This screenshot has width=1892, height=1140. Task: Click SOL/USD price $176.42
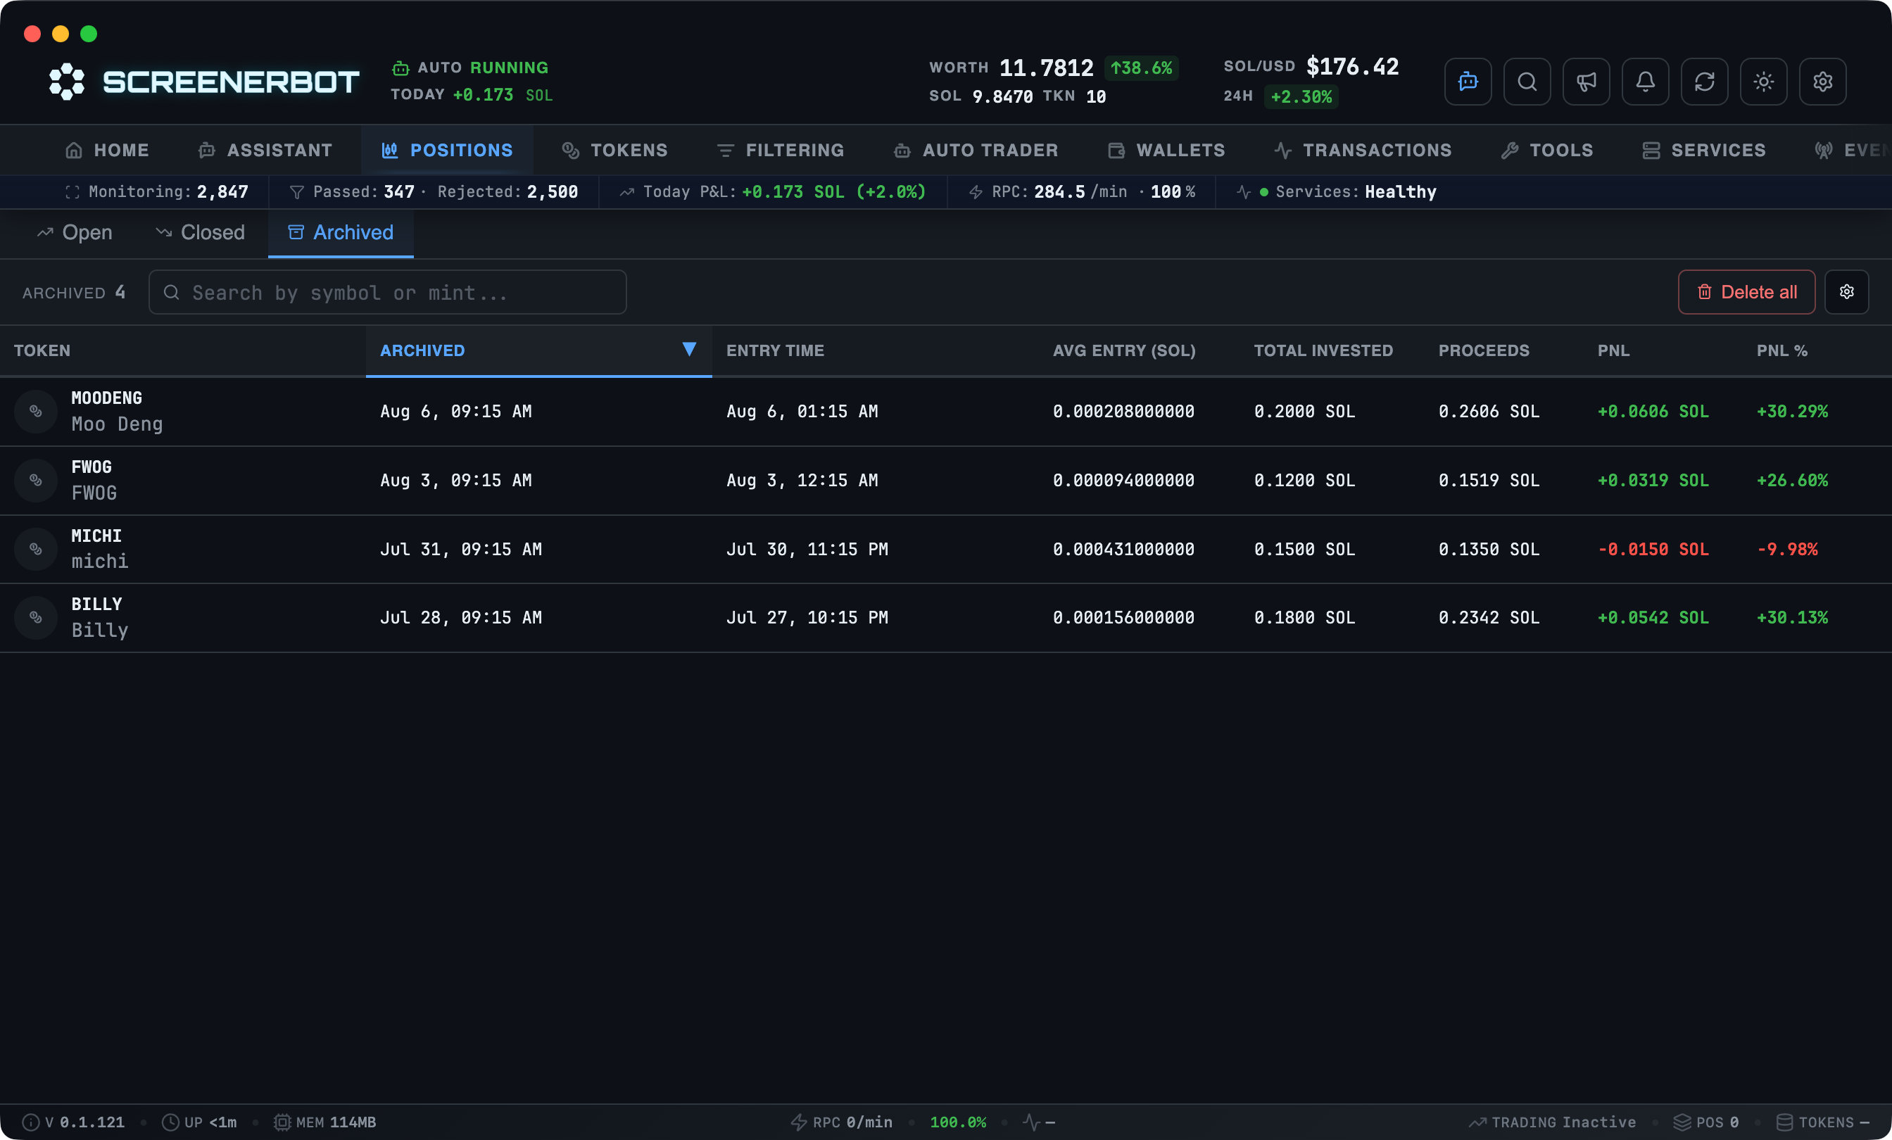(x=1352, y=67)
